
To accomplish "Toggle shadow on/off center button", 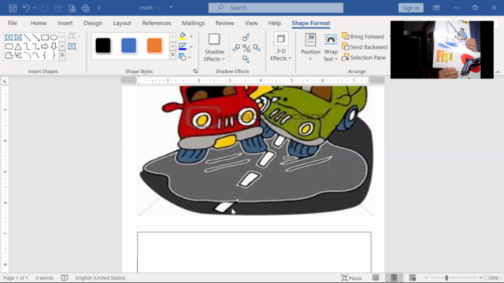I will pos(246,49).
